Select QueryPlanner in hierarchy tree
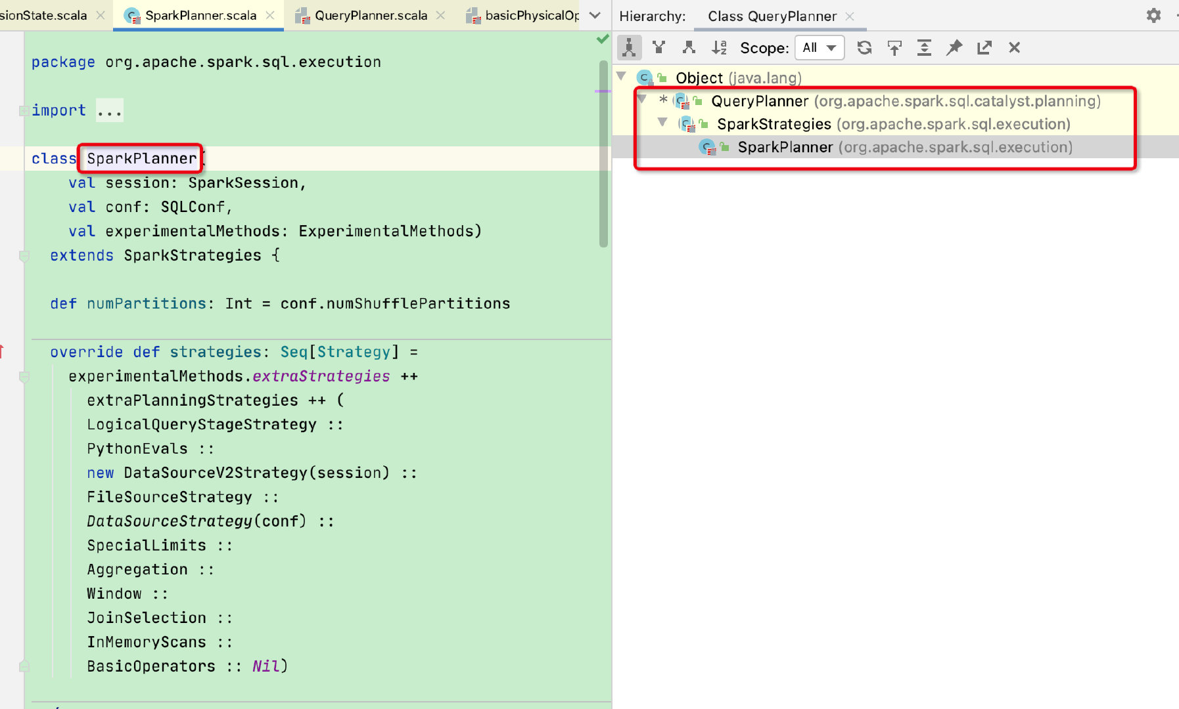This screenshot has width=1179, height=709. click(x=906, y=101)
